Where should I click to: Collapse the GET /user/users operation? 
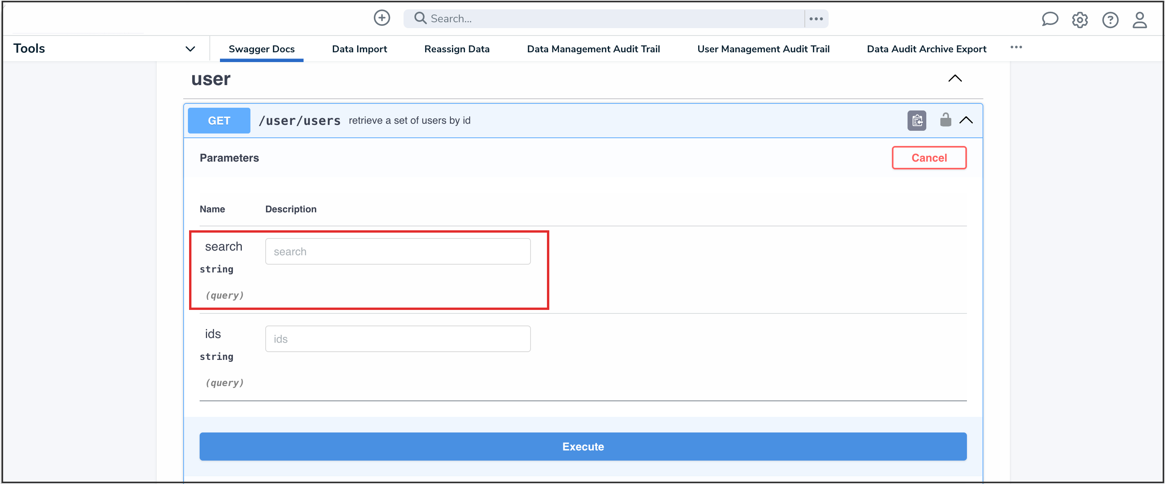point(966,120)
